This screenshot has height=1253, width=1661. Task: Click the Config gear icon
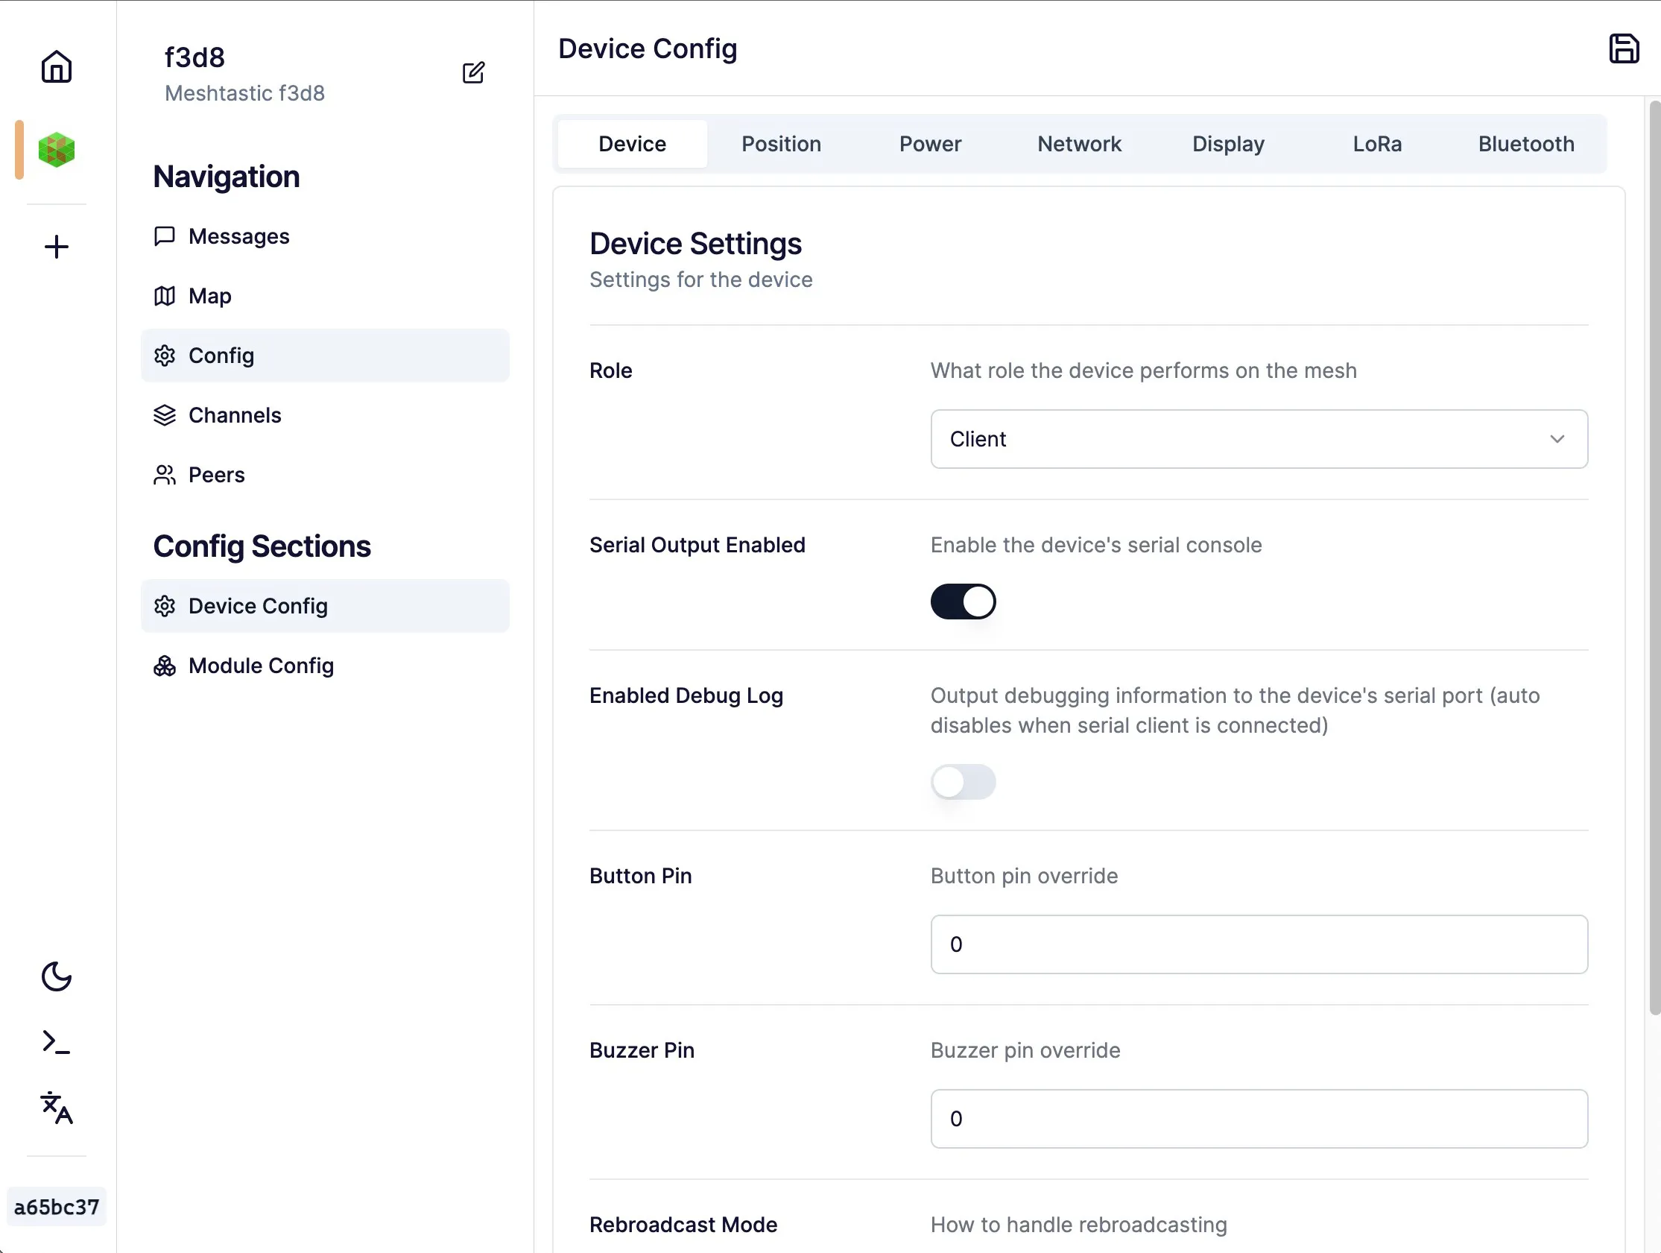[165, 356]
